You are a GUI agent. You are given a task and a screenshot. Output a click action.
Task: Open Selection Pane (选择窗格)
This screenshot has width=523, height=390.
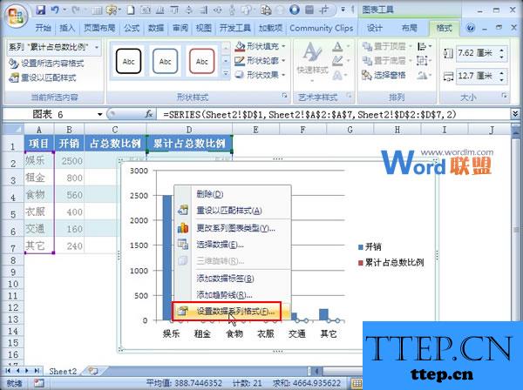384,75
